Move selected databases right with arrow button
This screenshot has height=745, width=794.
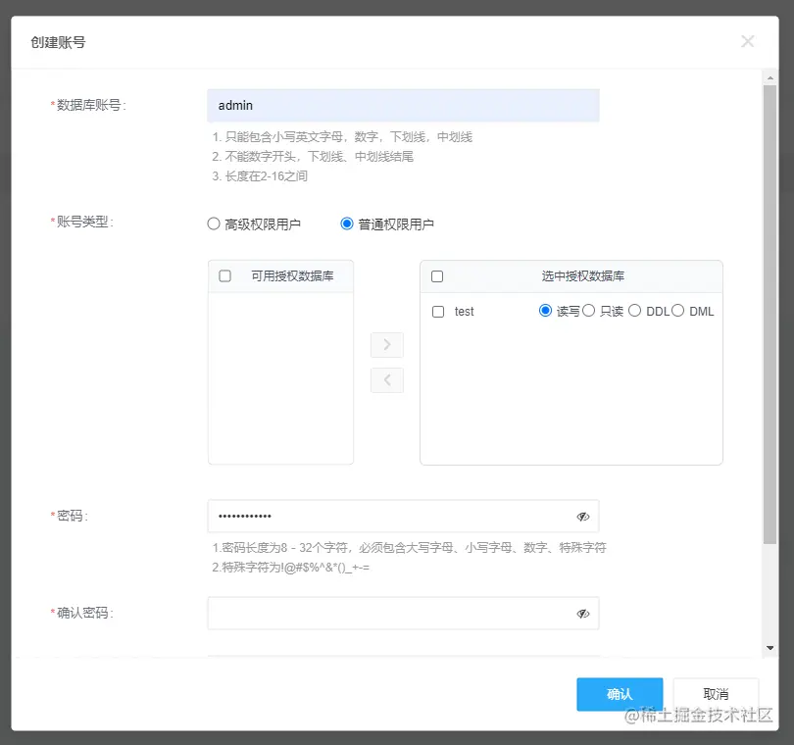387,345
